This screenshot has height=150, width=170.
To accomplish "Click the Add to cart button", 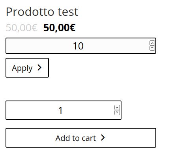I will 81,138.
